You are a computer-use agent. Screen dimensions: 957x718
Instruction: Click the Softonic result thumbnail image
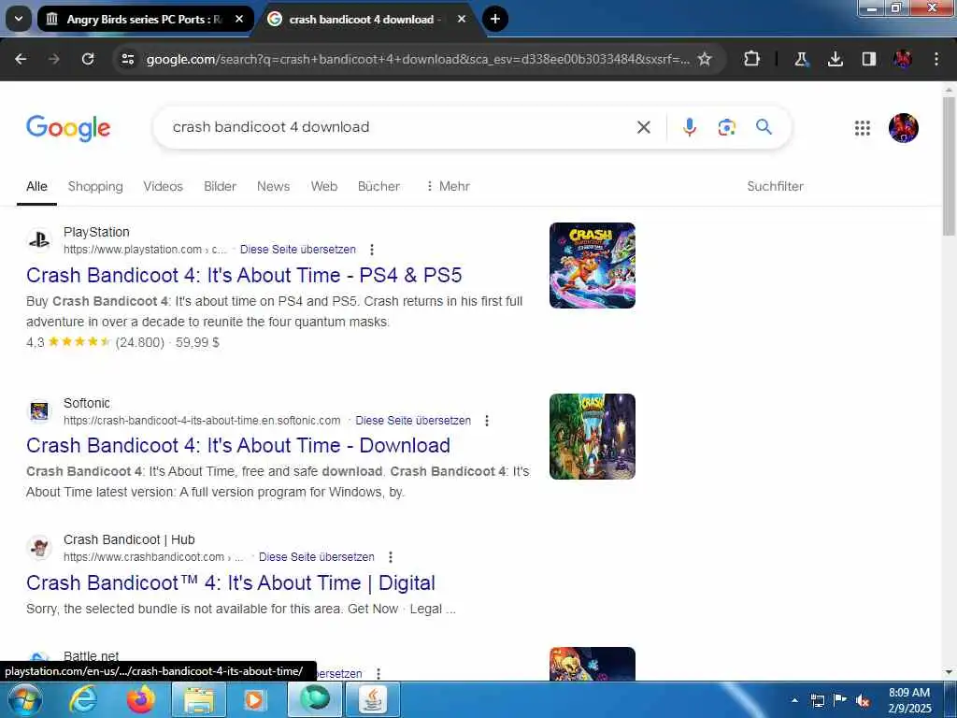pos(592,437)
